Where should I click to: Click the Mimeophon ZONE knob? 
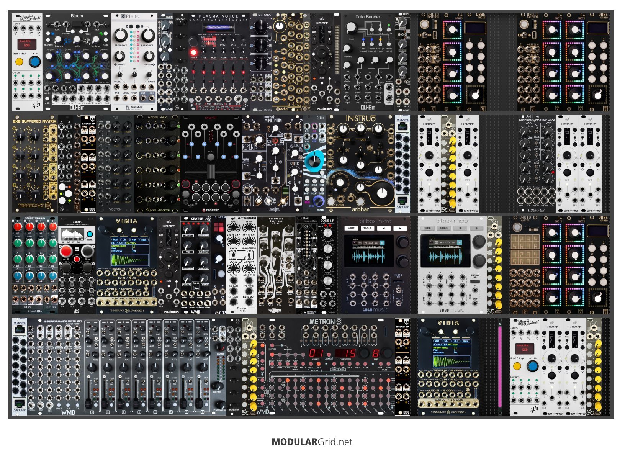(259, 159)
